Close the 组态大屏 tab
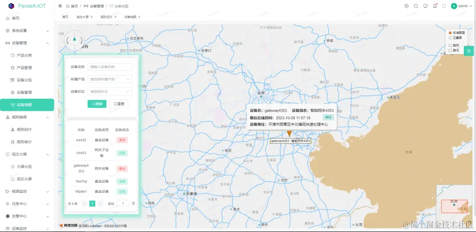This screenshot has width=476, height=232. 92,17
